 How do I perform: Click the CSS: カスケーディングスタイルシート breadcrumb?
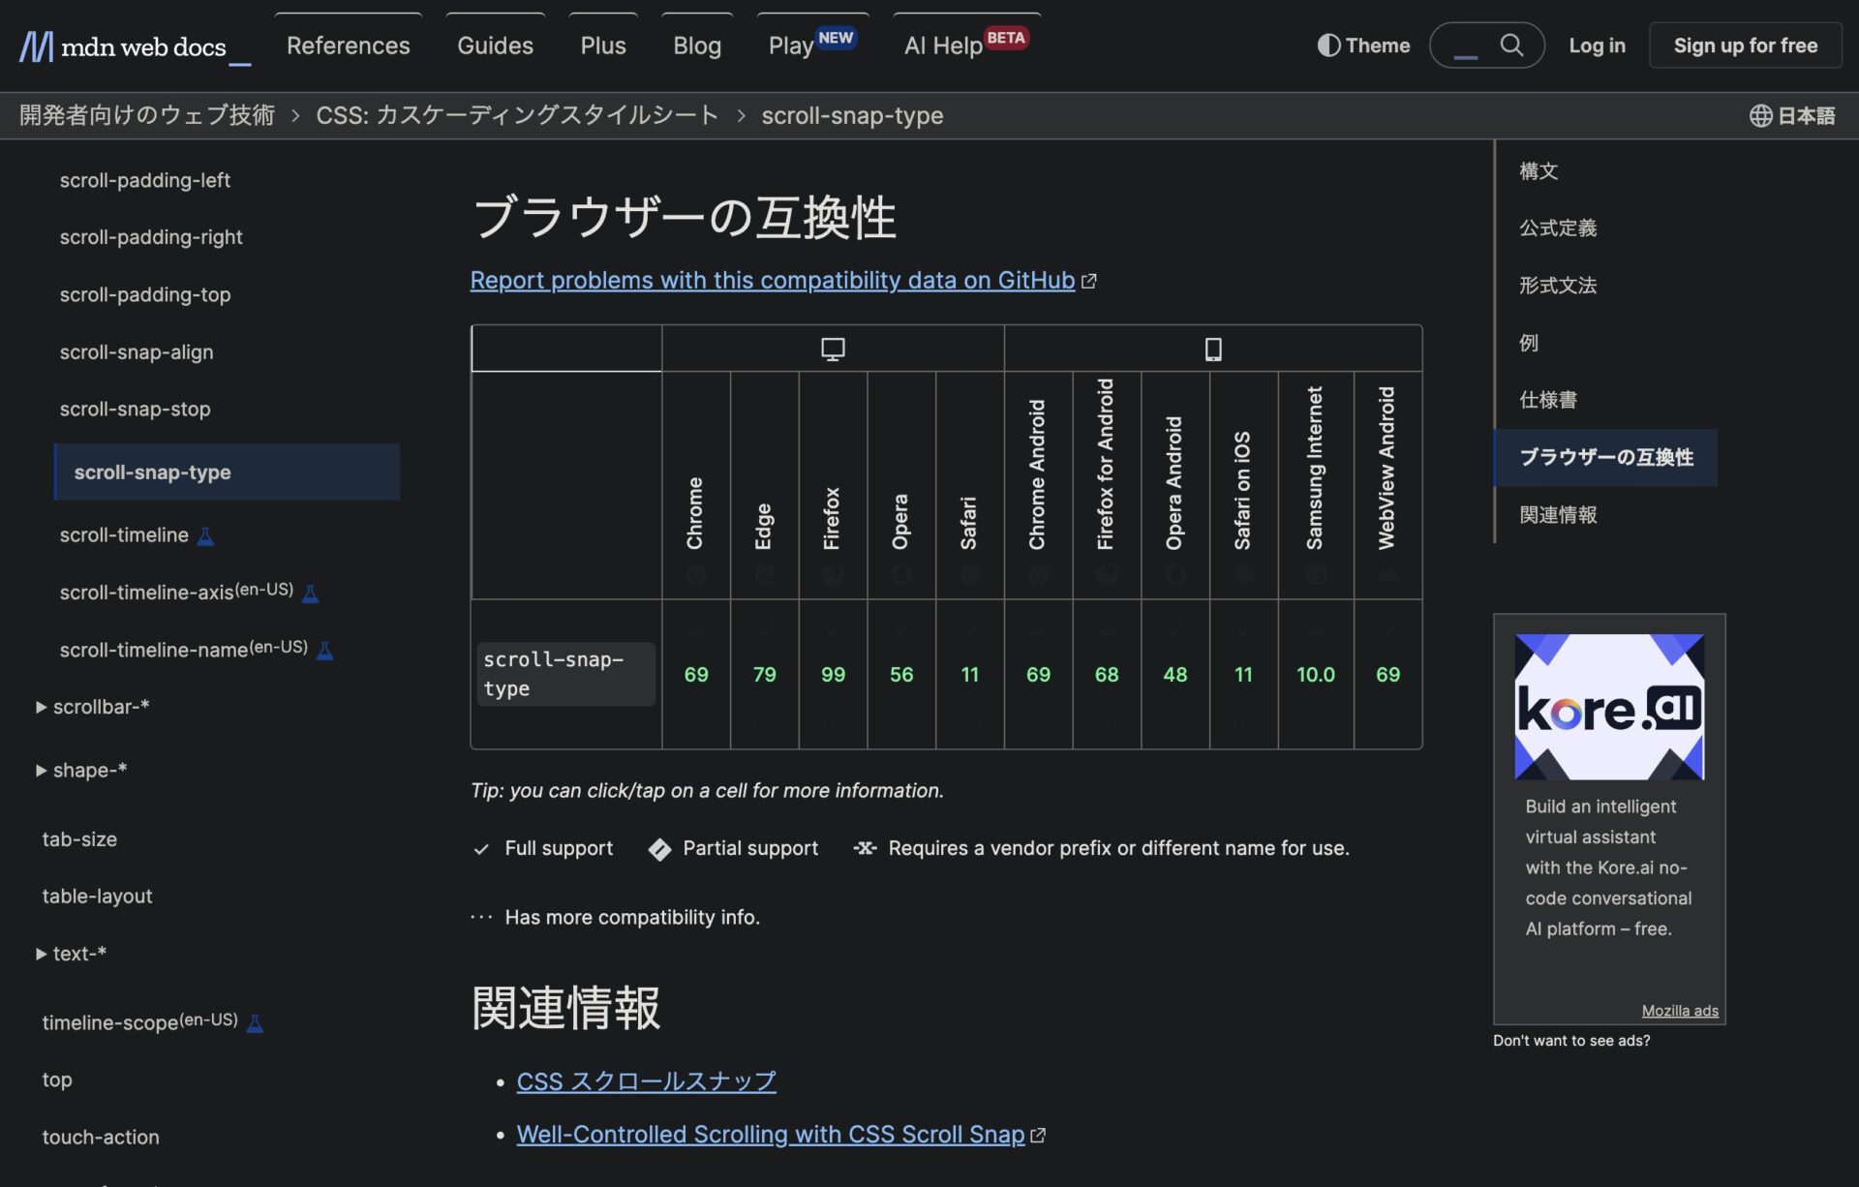click(517, 115)
